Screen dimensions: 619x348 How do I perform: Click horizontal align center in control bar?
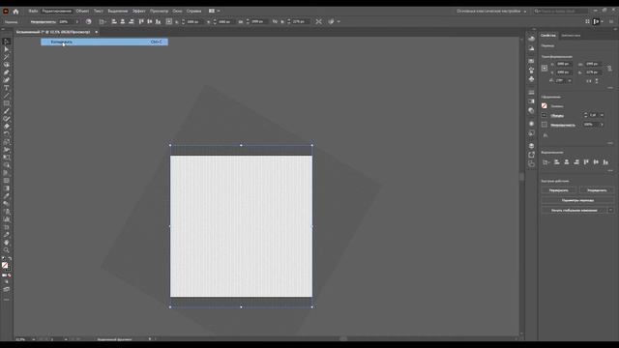(123, 21)
